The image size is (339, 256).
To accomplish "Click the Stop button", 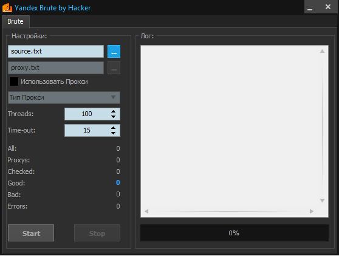I will point(97,233).
